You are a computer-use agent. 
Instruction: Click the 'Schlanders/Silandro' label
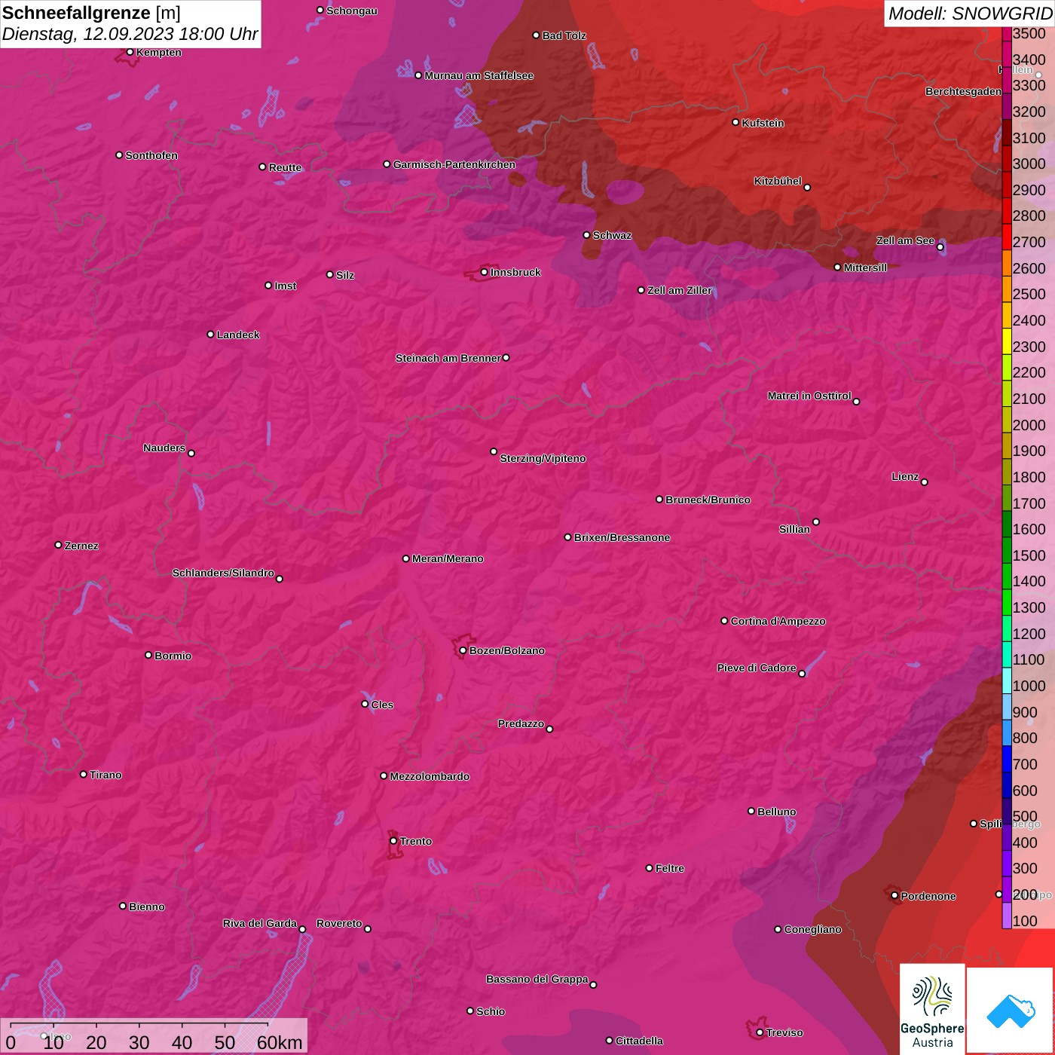(223, 573)
